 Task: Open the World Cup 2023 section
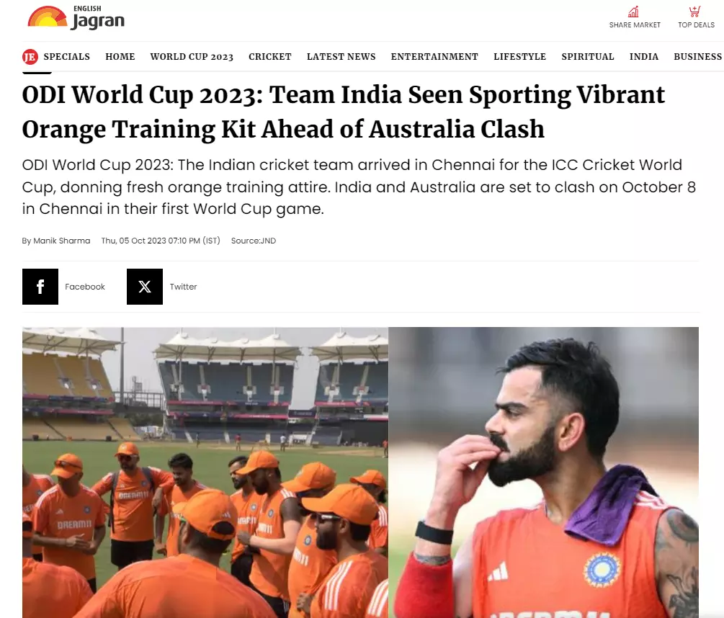pyautogui.click(x=192, y=57)
